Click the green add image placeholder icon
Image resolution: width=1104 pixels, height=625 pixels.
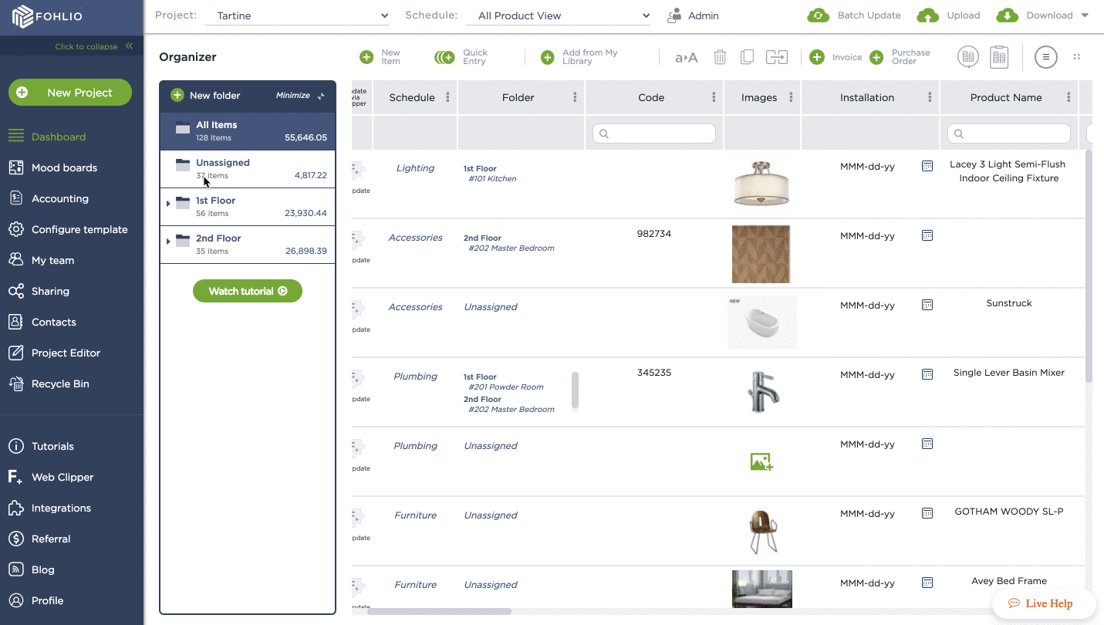tap(761, 461)
